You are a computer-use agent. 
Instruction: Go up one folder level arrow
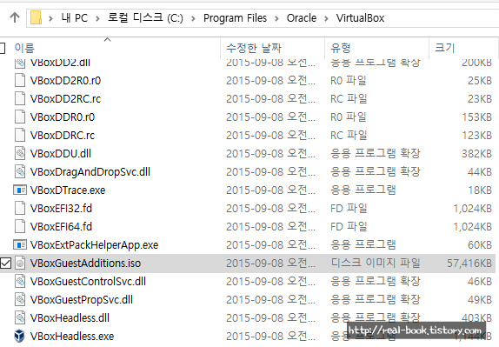[15, 17]
